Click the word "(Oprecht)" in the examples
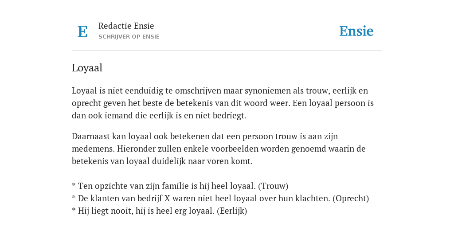454x227 pixels. pos(351,198)
